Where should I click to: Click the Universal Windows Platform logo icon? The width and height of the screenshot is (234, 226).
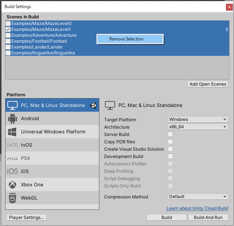tap(12, 132)
